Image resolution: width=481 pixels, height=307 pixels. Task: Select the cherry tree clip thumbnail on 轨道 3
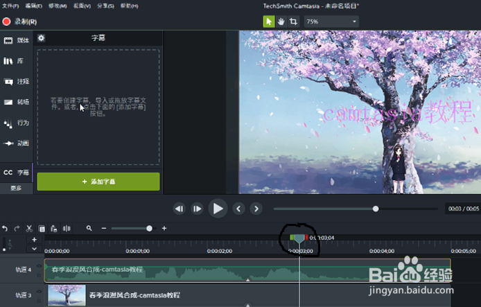[x=67, y=295]
